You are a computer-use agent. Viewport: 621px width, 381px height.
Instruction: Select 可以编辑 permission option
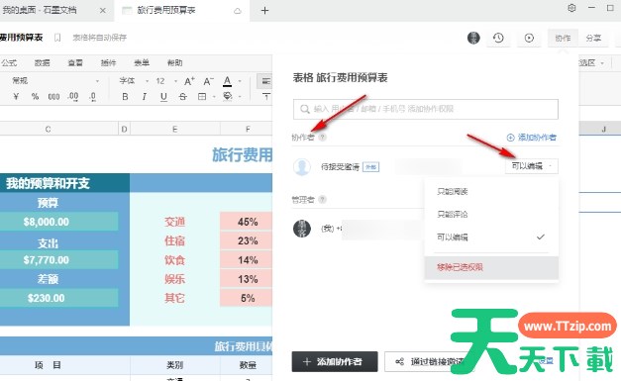click(491, 238)
